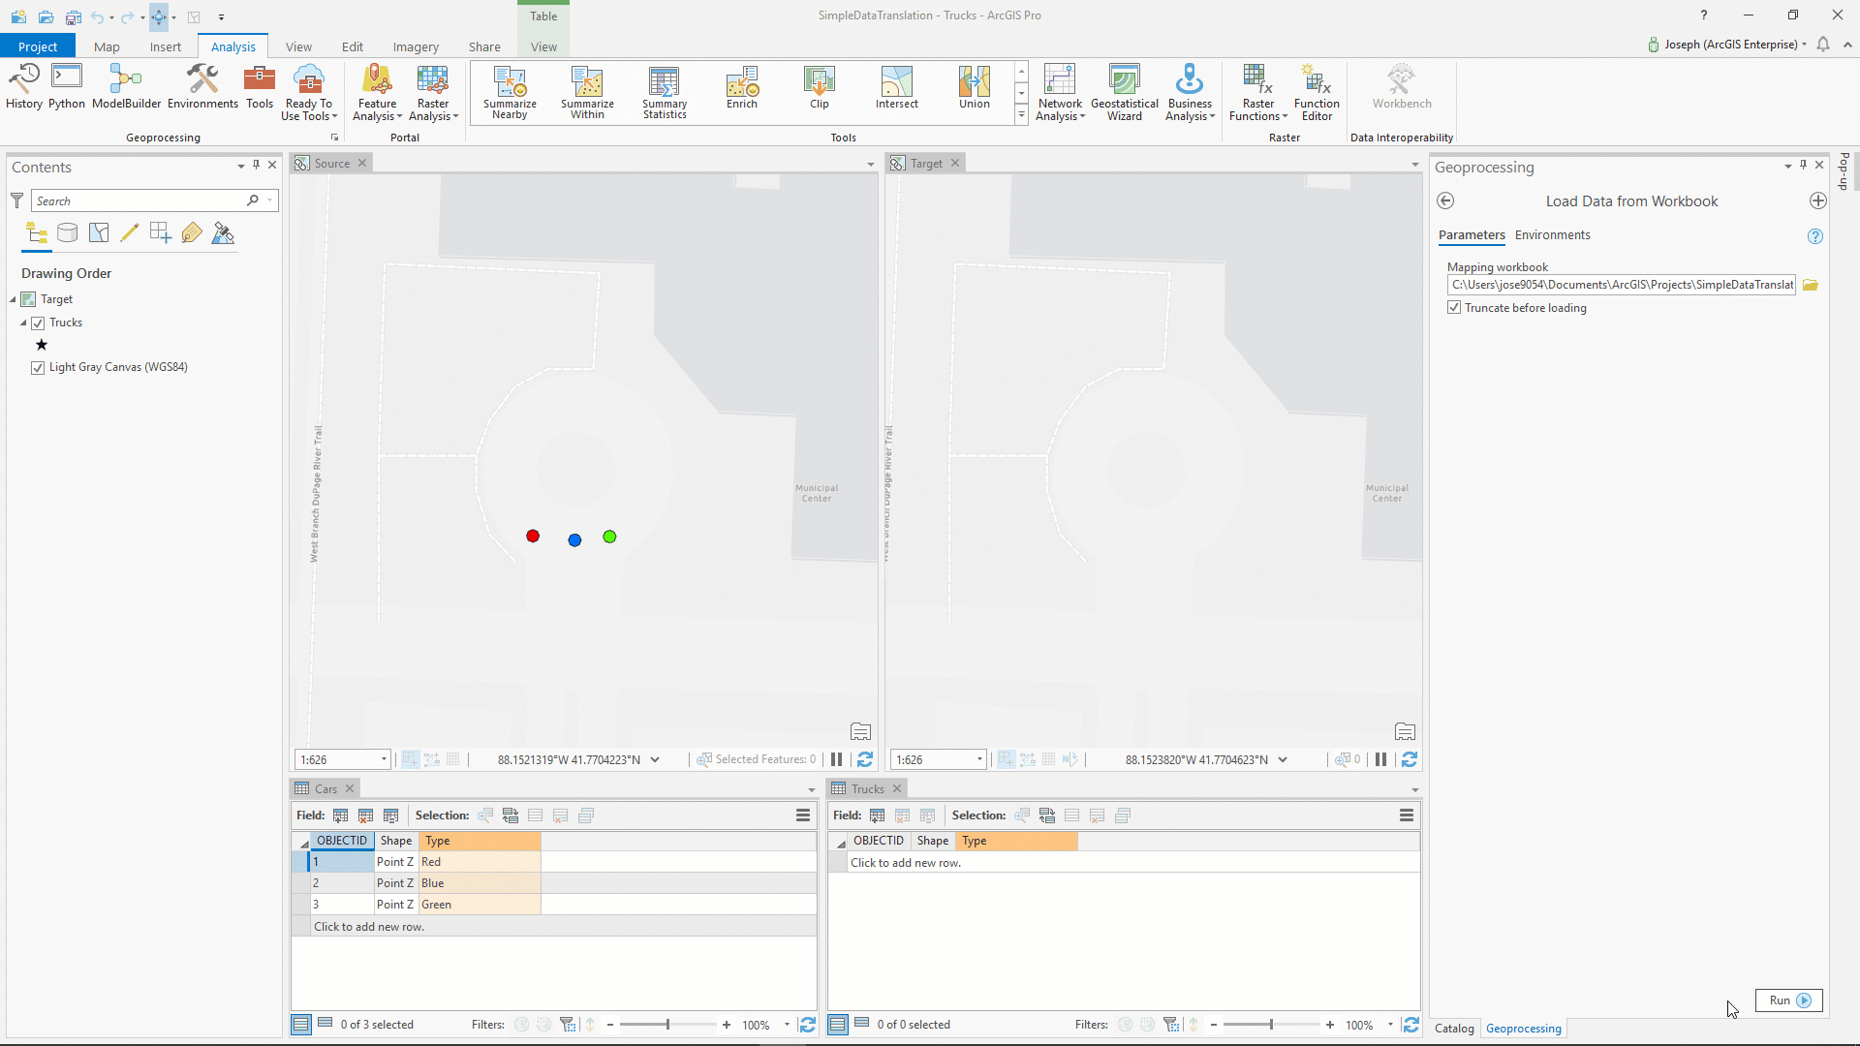Viewport: 1860px width, 1046px height.
Task: Expand the Tools gallery
Action: (1021, 115)
